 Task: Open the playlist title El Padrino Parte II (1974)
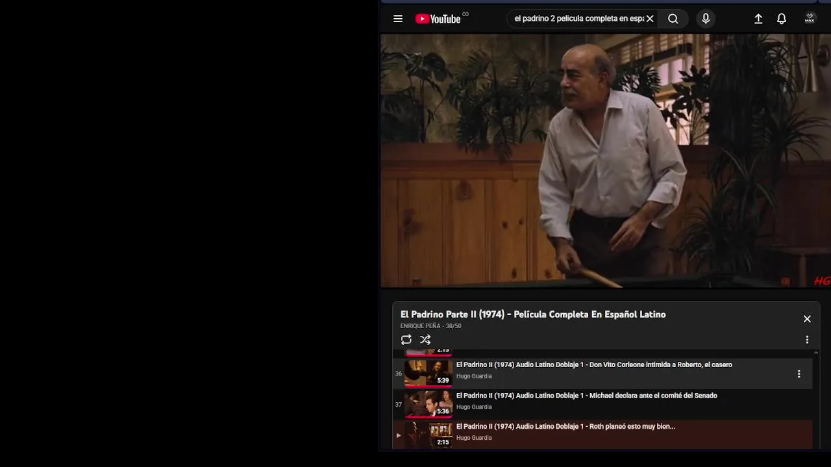[x=533, y=315]
